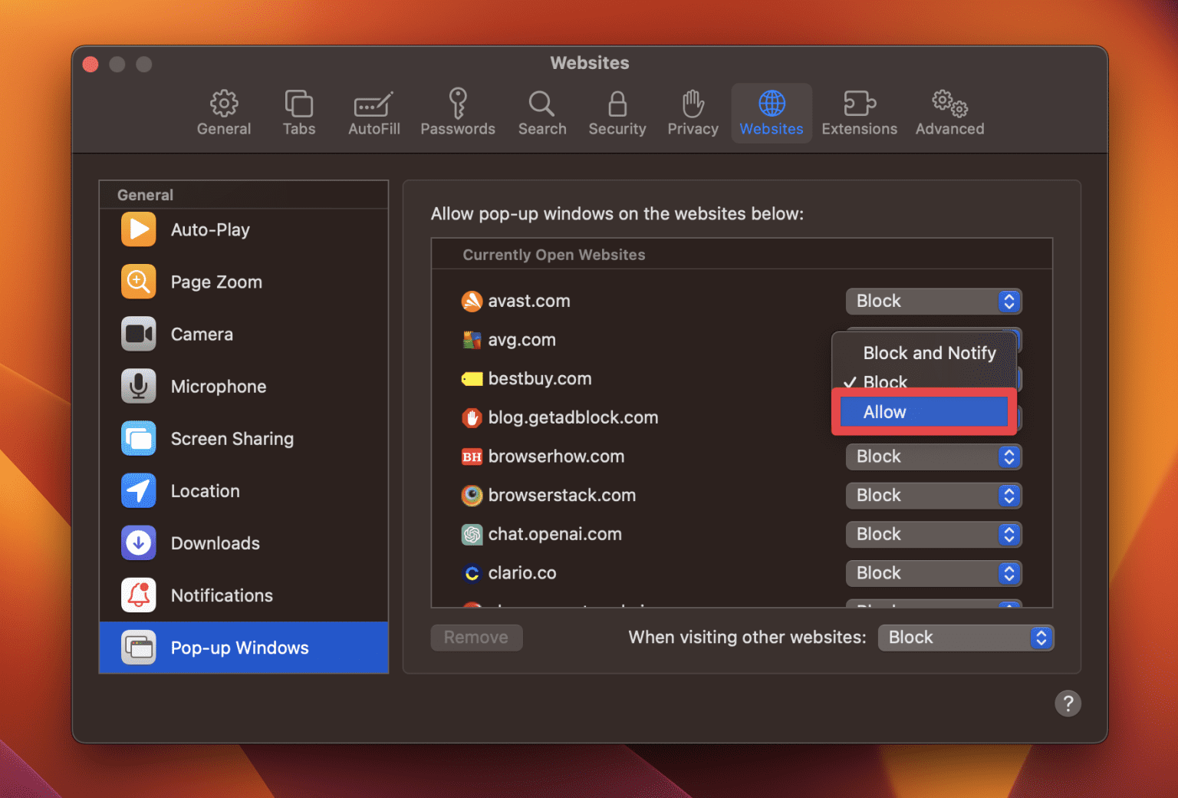1178x798 pixels.
Task: Open AutoFill settings
Action: click(x=373, y=112)
